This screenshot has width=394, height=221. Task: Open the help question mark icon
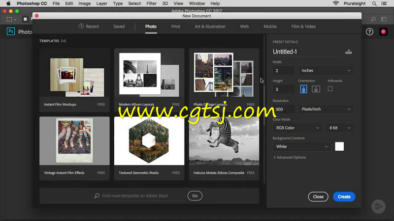coord(369,32)
